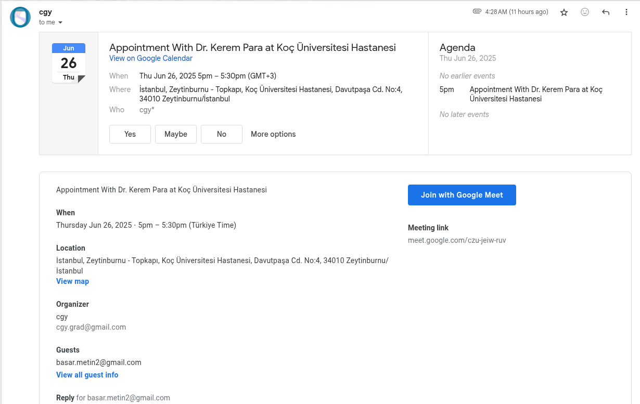Open the three-dot More menu
Screen dimensions: 640x404
point(626,12)
